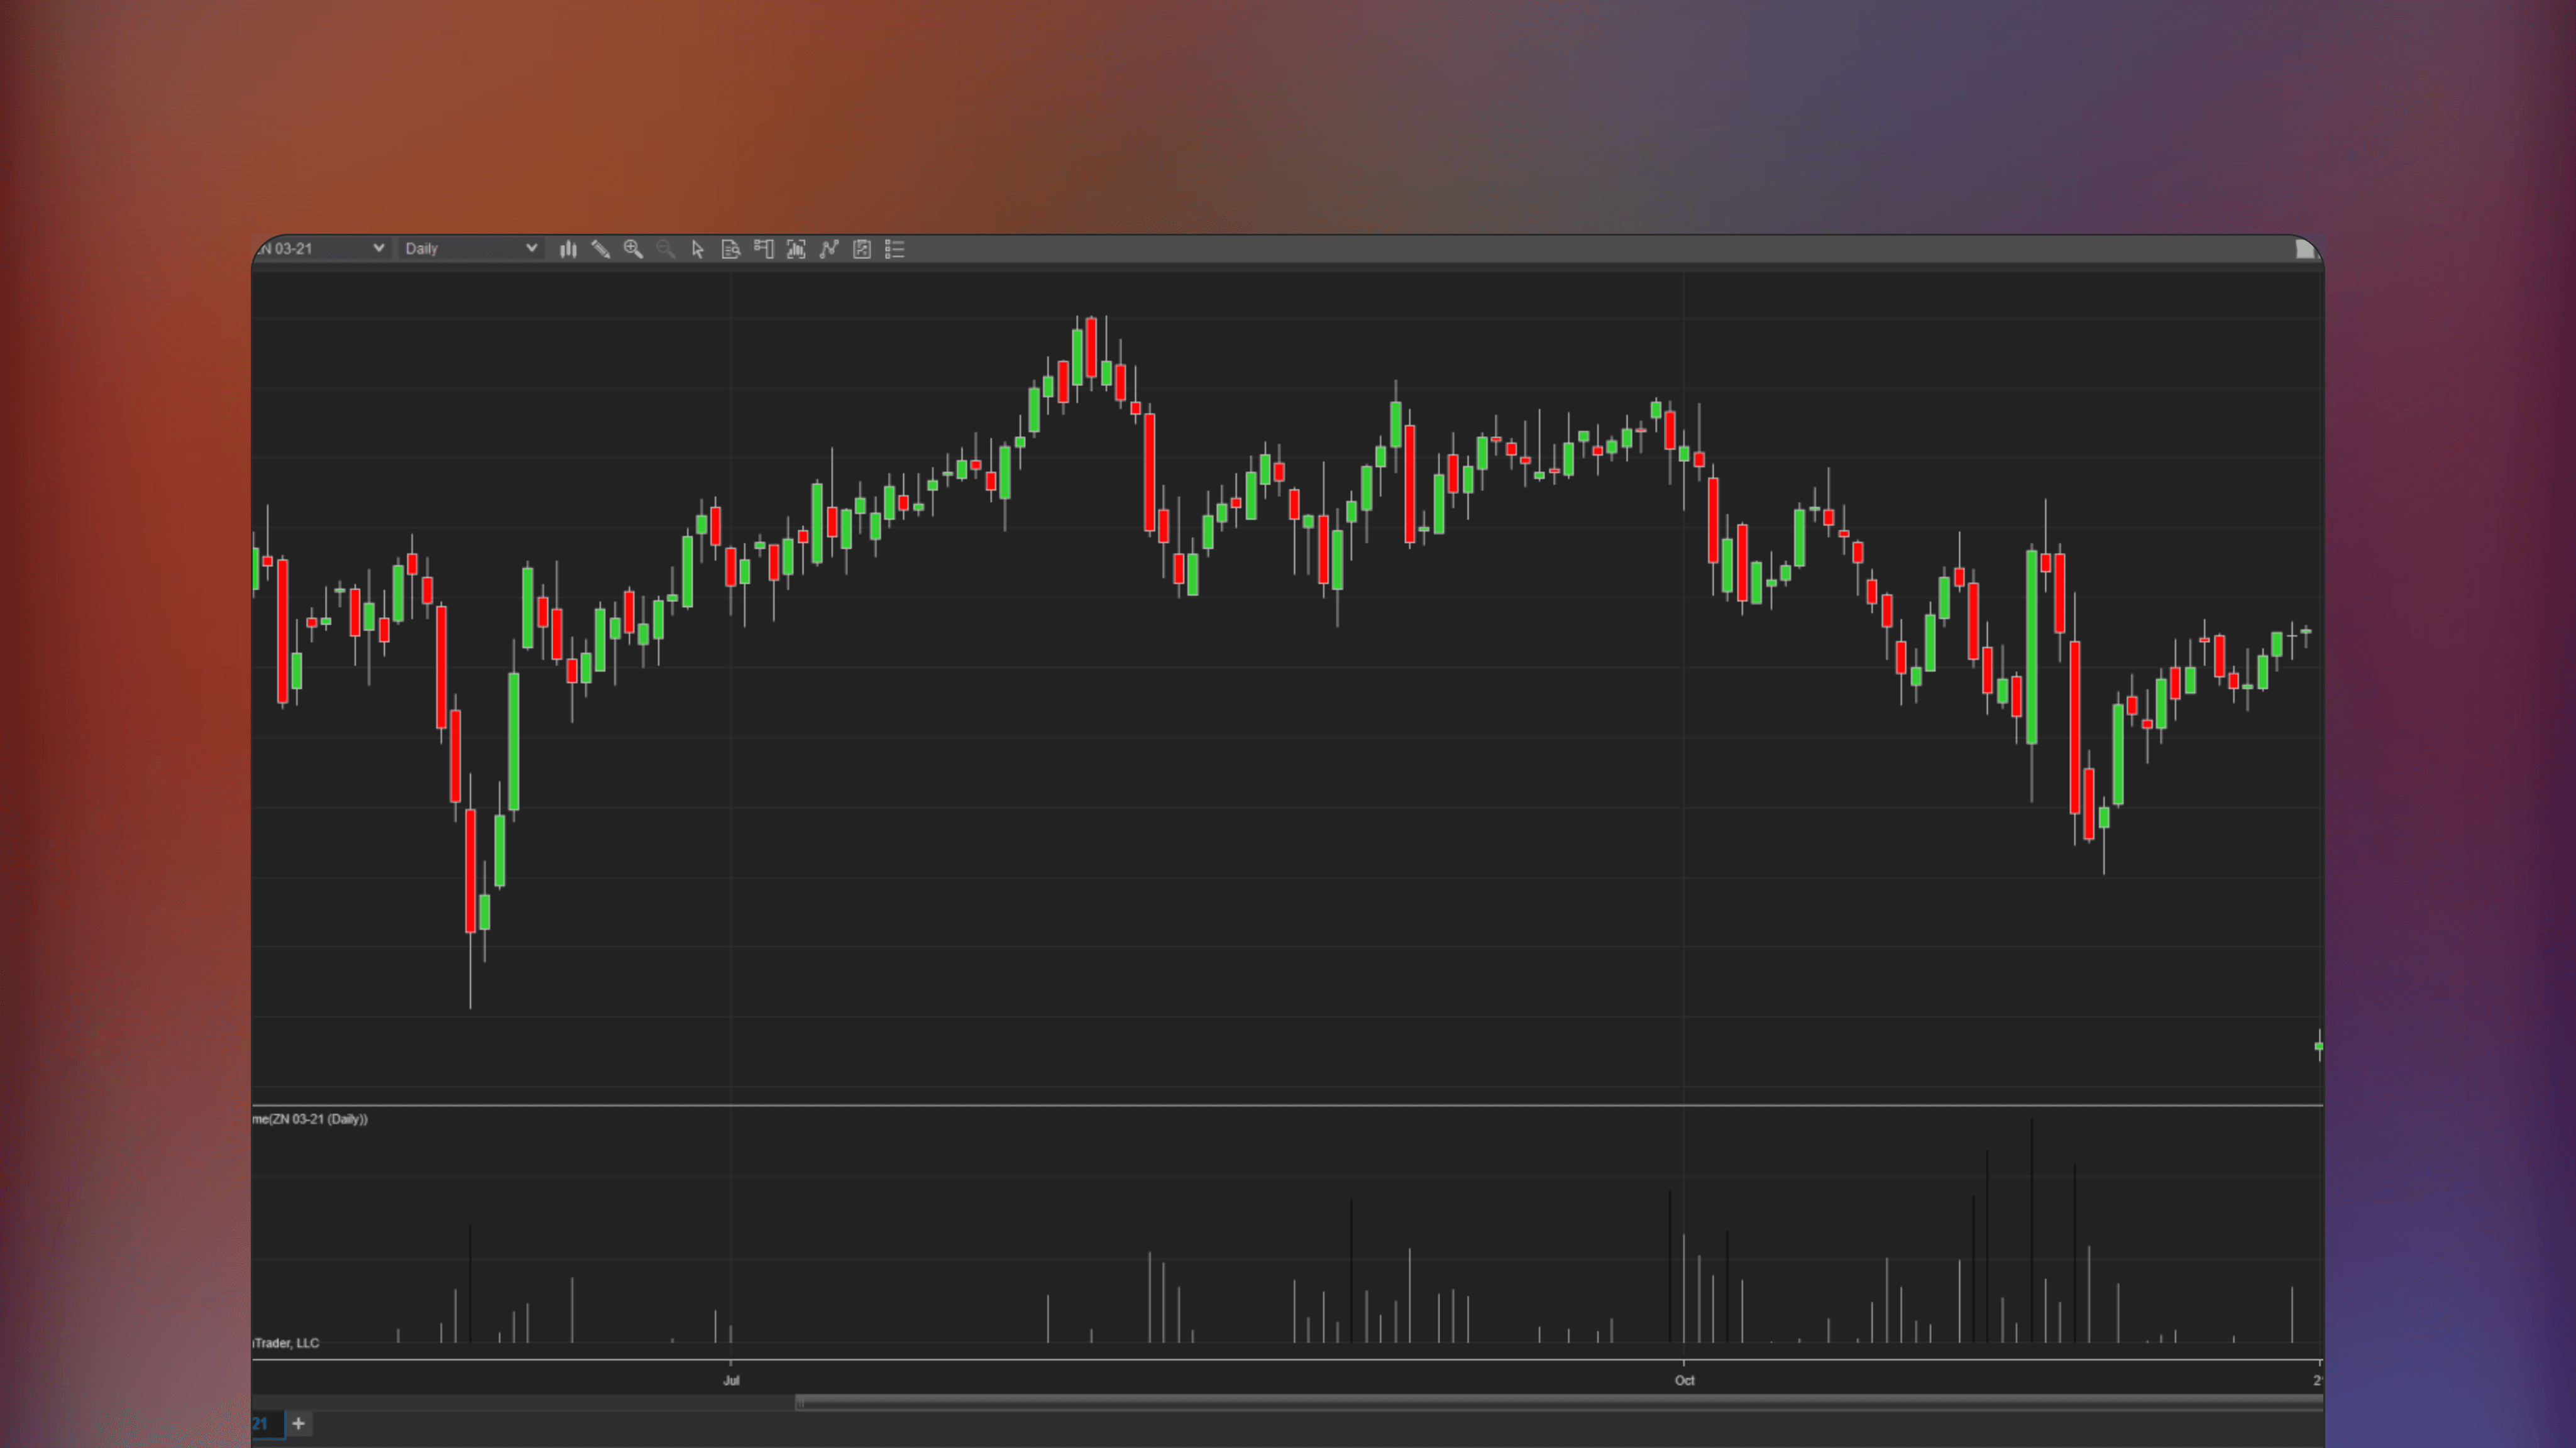The height and width of the screenshot is (1448, 2576).
Task: Open drawing tools using the pencil icon
Action: coord(601,249)
